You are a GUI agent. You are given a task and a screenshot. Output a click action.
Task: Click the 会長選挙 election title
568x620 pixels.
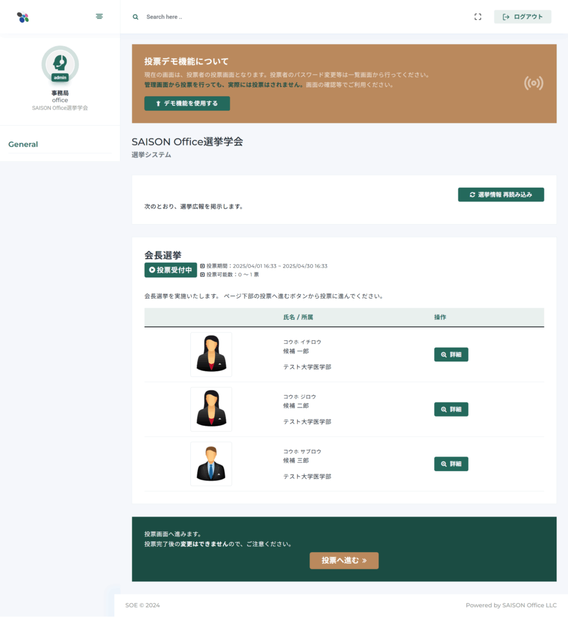click(163, 255)
